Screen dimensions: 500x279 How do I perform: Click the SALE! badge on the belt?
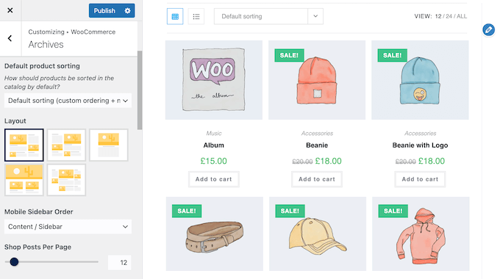[x=187, y=211]
